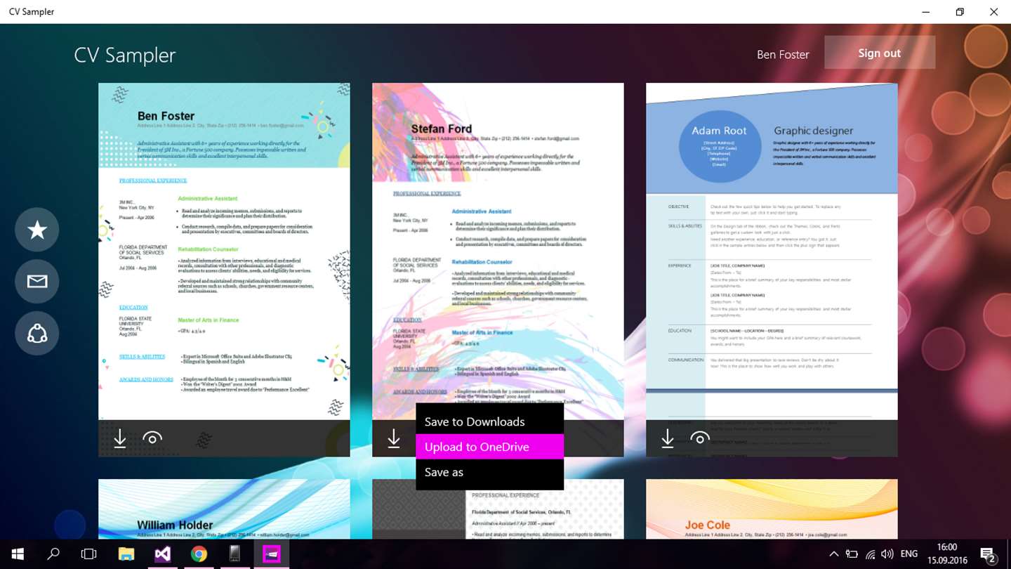Click the Stefan Ford download arrow icon
Viewport: 1011px width, 569px height.
[394, 438]
